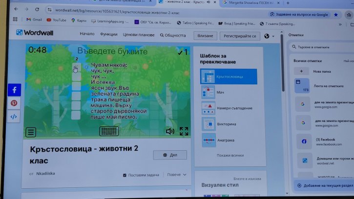Mute the game sound speaker icon
Image resolution: width=354 pixels, height=199 pixels.
170,131
